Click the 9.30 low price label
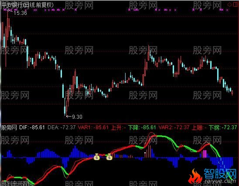 [77, 117]
